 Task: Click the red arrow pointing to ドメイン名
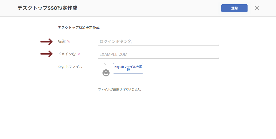point(47,54)
